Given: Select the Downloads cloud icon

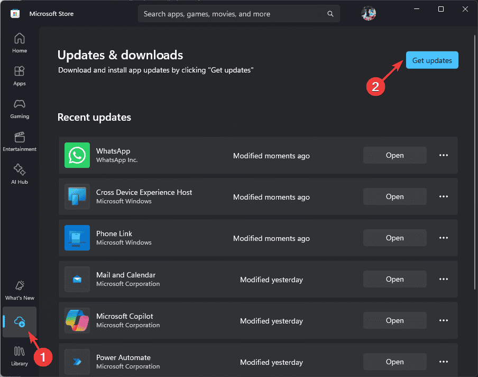Looking at the screenshot, I should point(20,322).
